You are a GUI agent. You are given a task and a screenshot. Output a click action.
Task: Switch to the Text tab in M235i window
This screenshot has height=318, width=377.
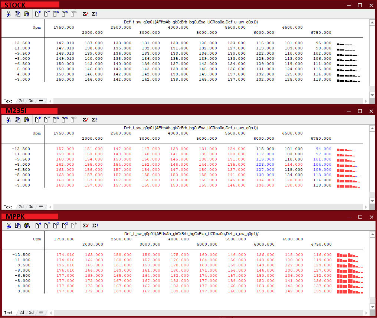point(8,207)
